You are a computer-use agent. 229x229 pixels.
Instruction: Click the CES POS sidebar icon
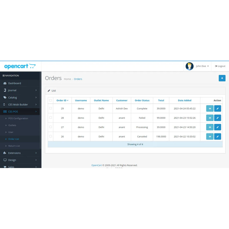point(5,111)
